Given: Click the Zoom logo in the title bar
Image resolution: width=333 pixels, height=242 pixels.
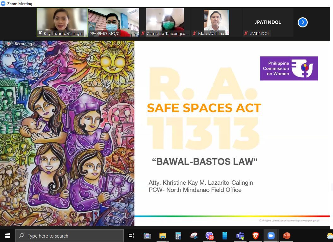Looking at the screenshot, I should point(3,3).
